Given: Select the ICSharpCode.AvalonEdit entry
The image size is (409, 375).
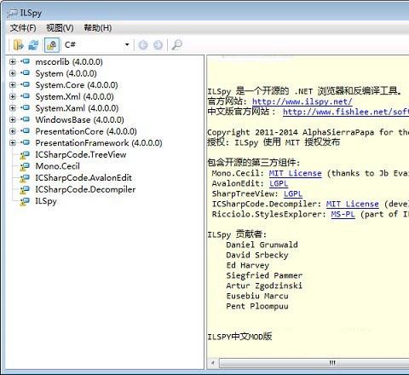Looking at the screenshot, I should [84, 178].
